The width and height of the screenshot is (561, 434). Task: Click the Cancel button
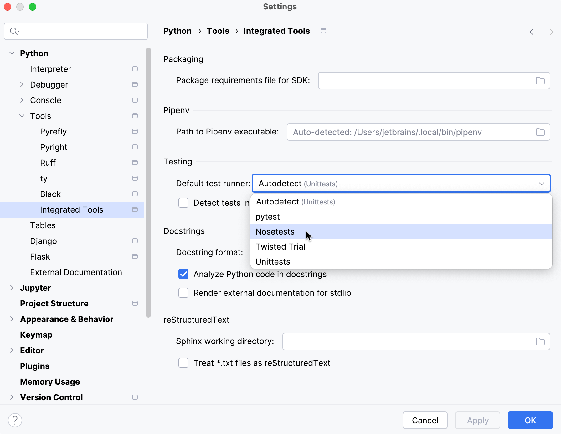coord(425,420)
